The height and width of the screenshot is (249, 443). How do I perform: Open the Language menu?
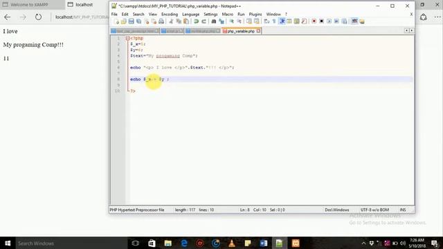point(191,14)
